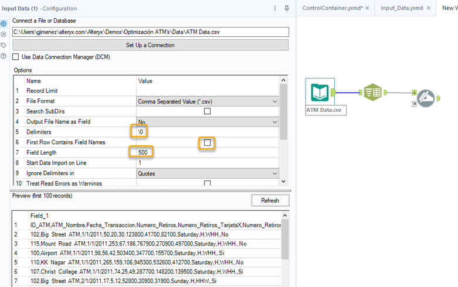Select the gear-pen tool on the canvas
The height and width of the screenshot is (287, 458).
pyautogui.click(x=426, y=98)
